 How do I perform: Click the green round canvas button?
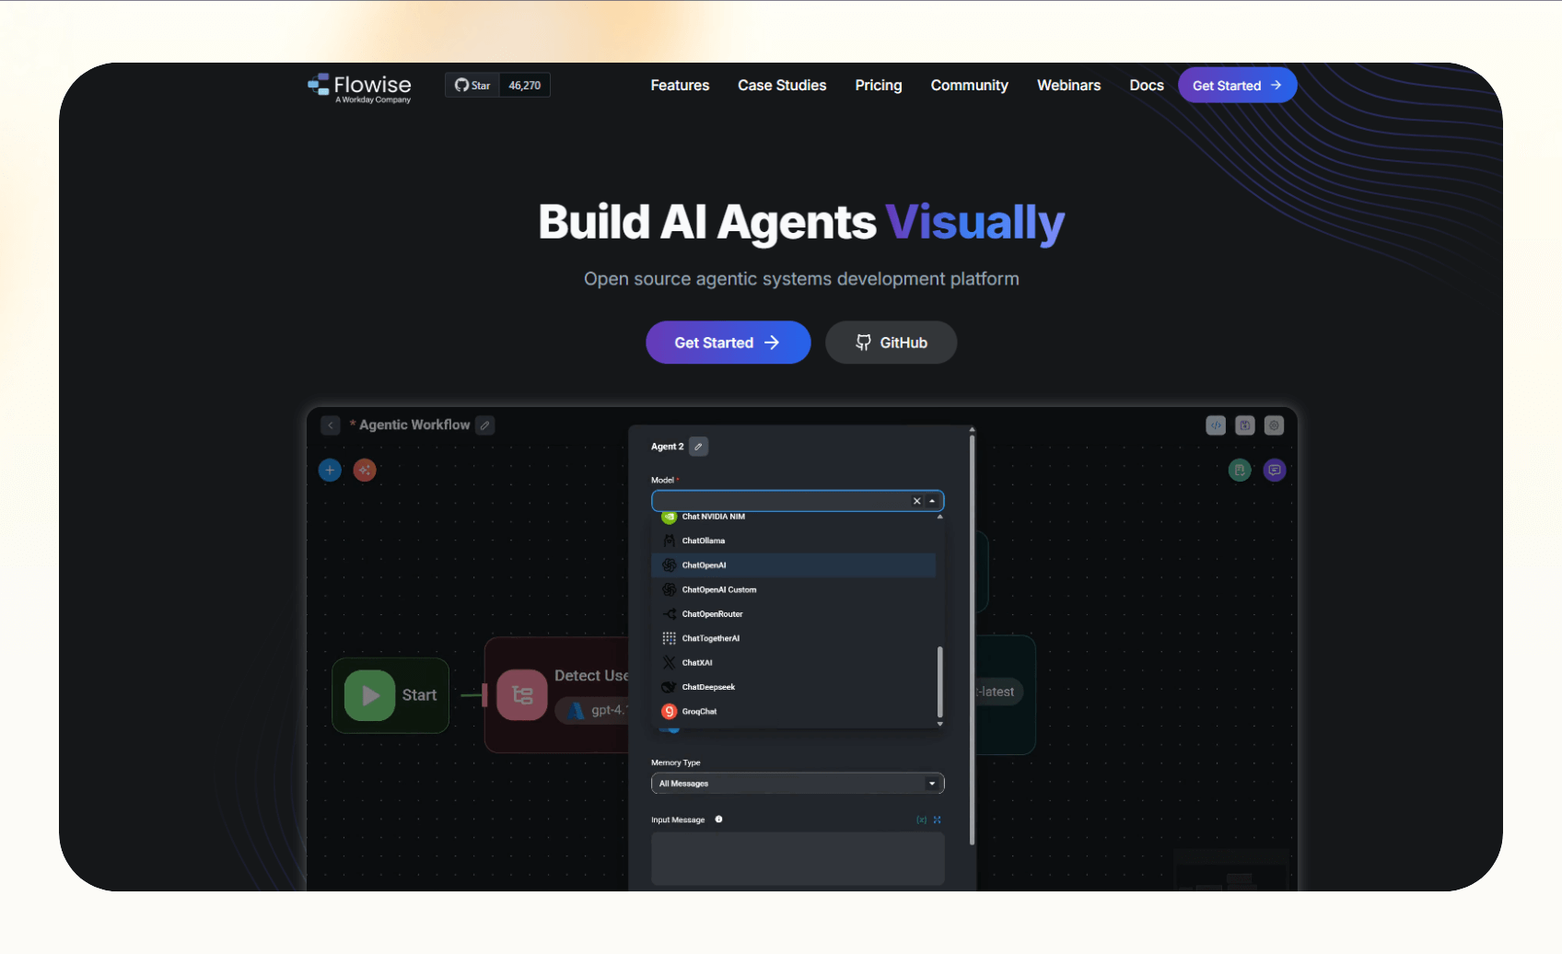1240,471
